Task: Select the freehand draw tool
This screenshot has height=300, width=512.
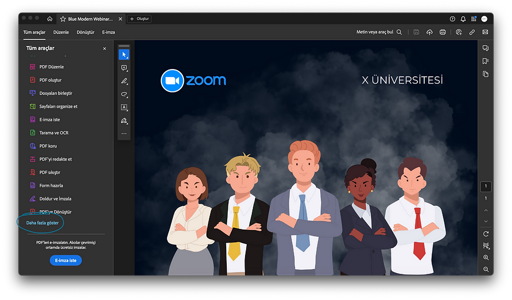Action: tap(124, 95)
